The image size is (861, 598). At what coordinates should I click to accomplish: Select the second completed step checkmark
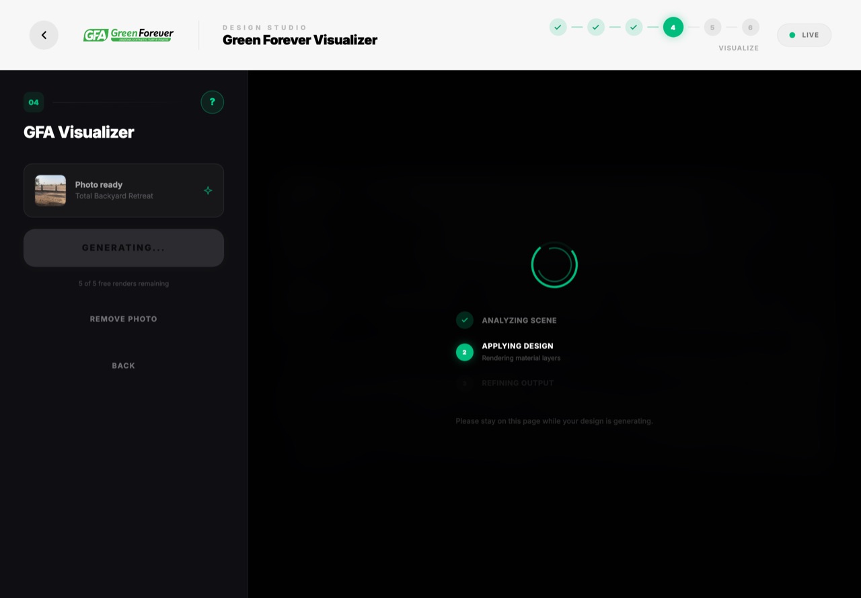click(595, 27)
